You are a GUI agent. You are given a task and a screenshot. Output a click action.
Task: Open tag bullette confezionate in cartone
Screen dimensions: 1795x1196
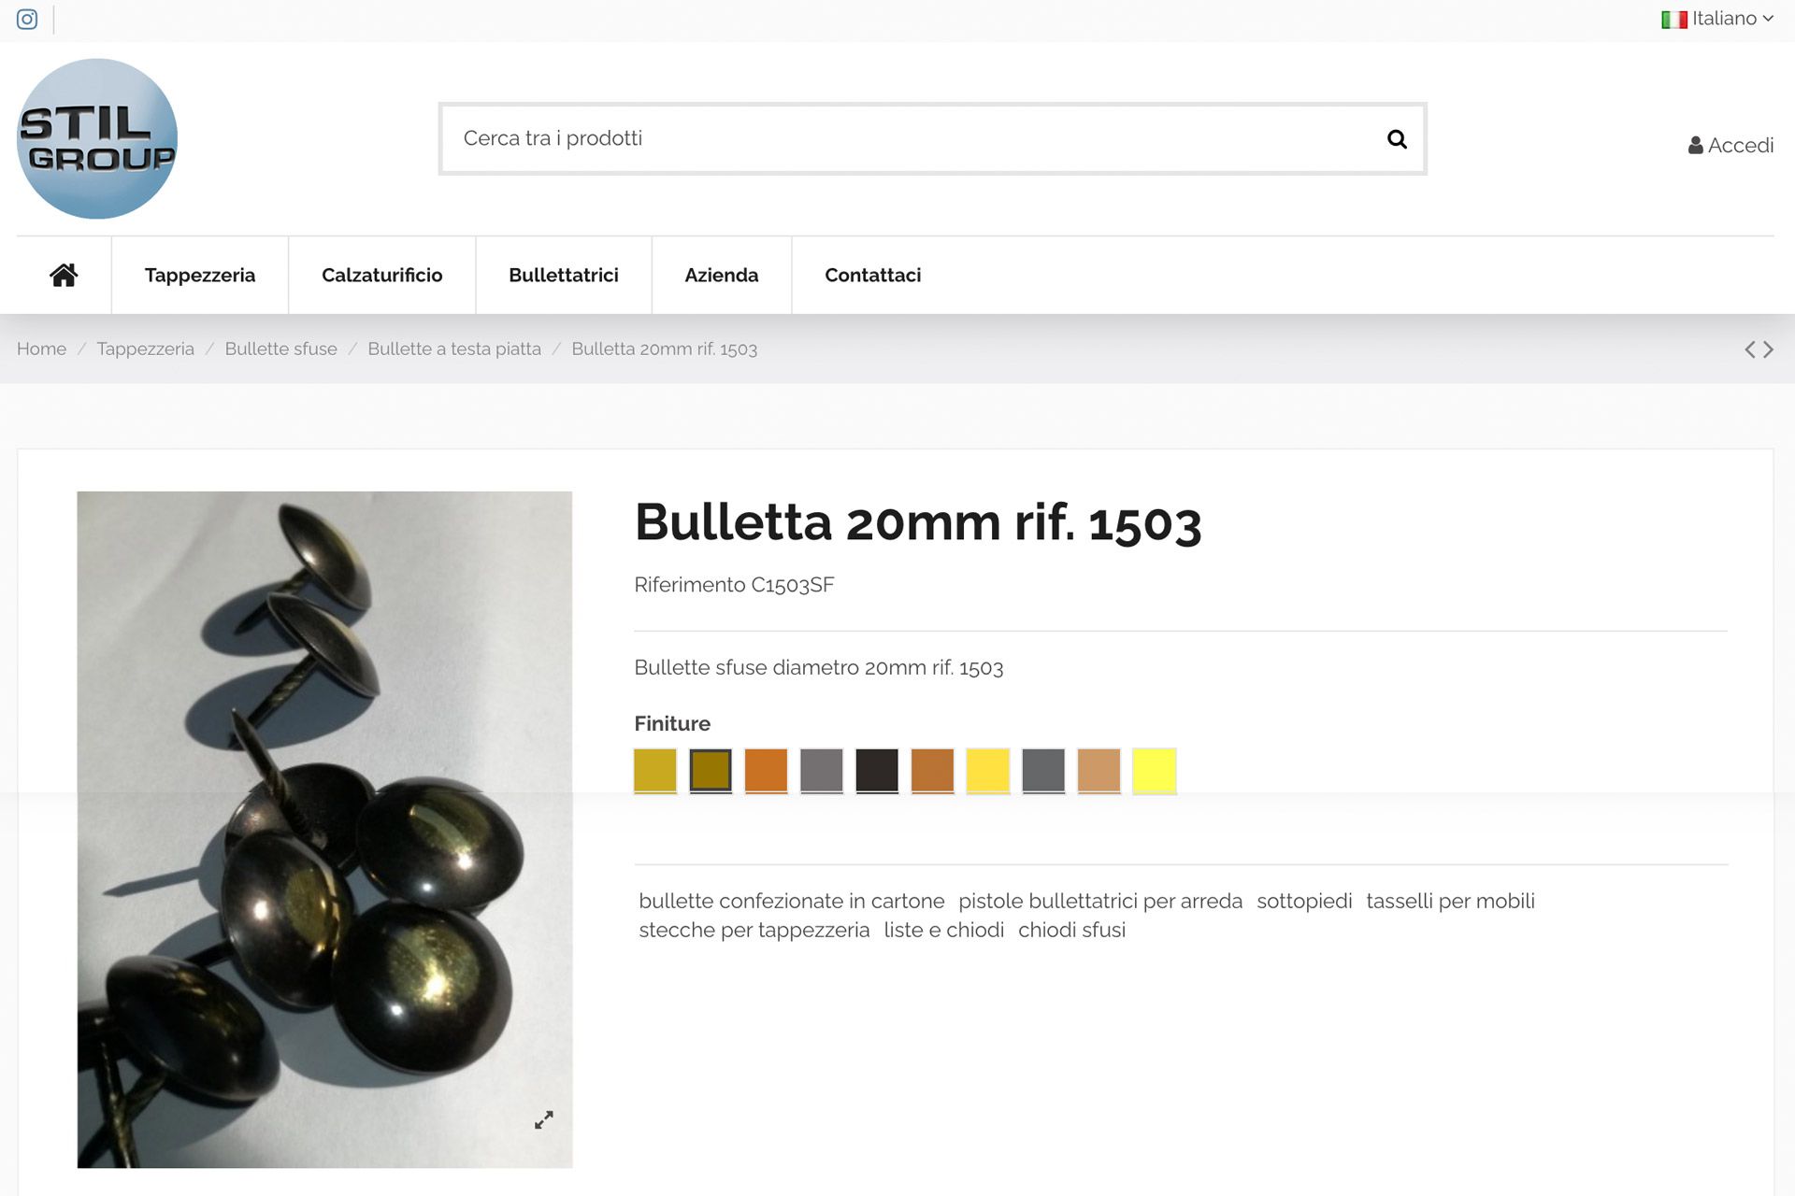point(792,901)
